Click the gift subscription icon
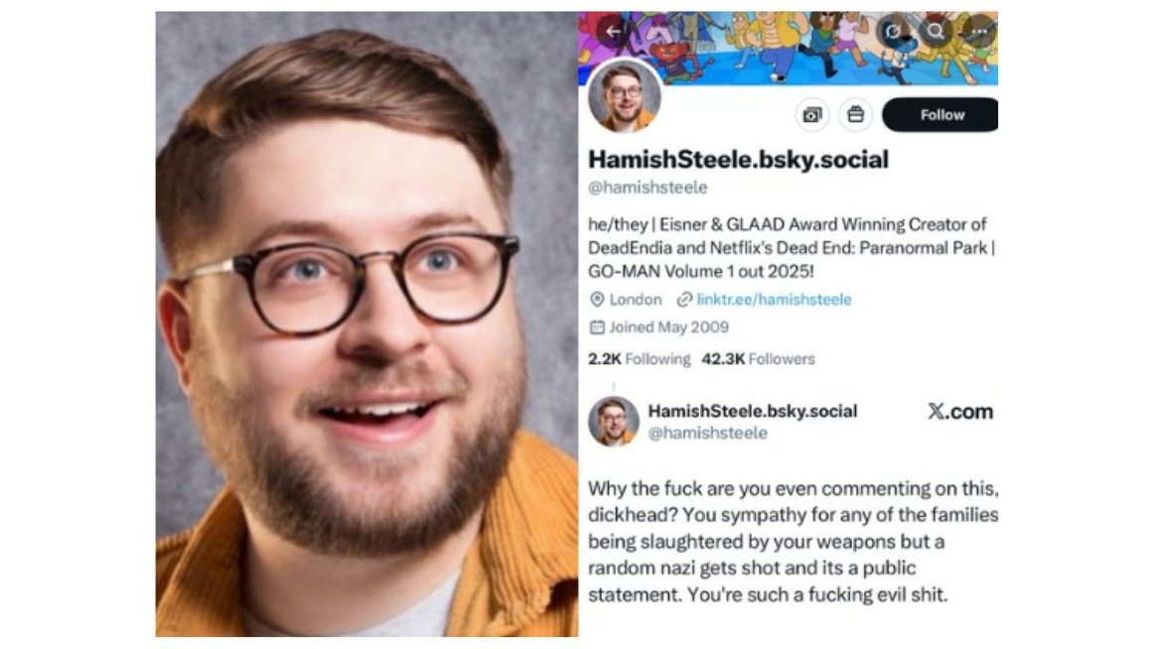The width and height of the screenshot is (1155, 649). click(x=855, y=115)
